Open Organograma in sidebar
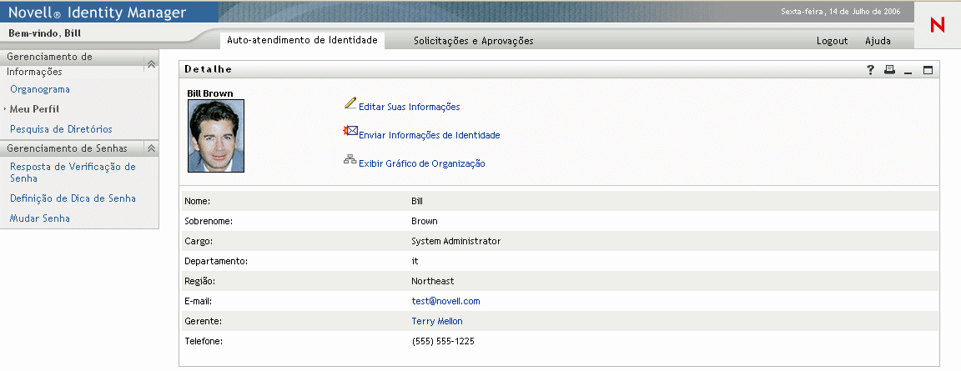Image resolution: width=961 pixels, height=371 pixels. tap(40, 89)
